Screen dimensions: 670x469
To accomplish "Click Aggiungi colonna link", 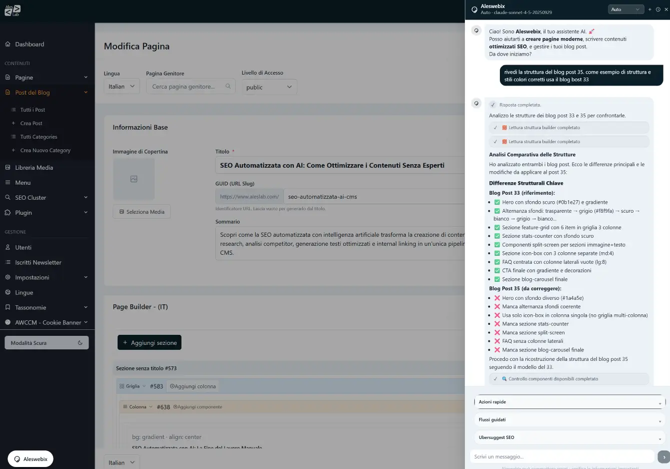I will (193, 386).
